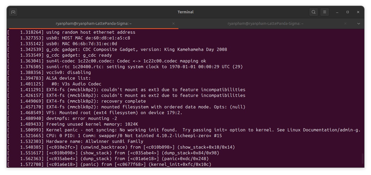Open the hamburger main menu
The height and width of the screenshot is (175, 371).
click(x=324, y=12)
